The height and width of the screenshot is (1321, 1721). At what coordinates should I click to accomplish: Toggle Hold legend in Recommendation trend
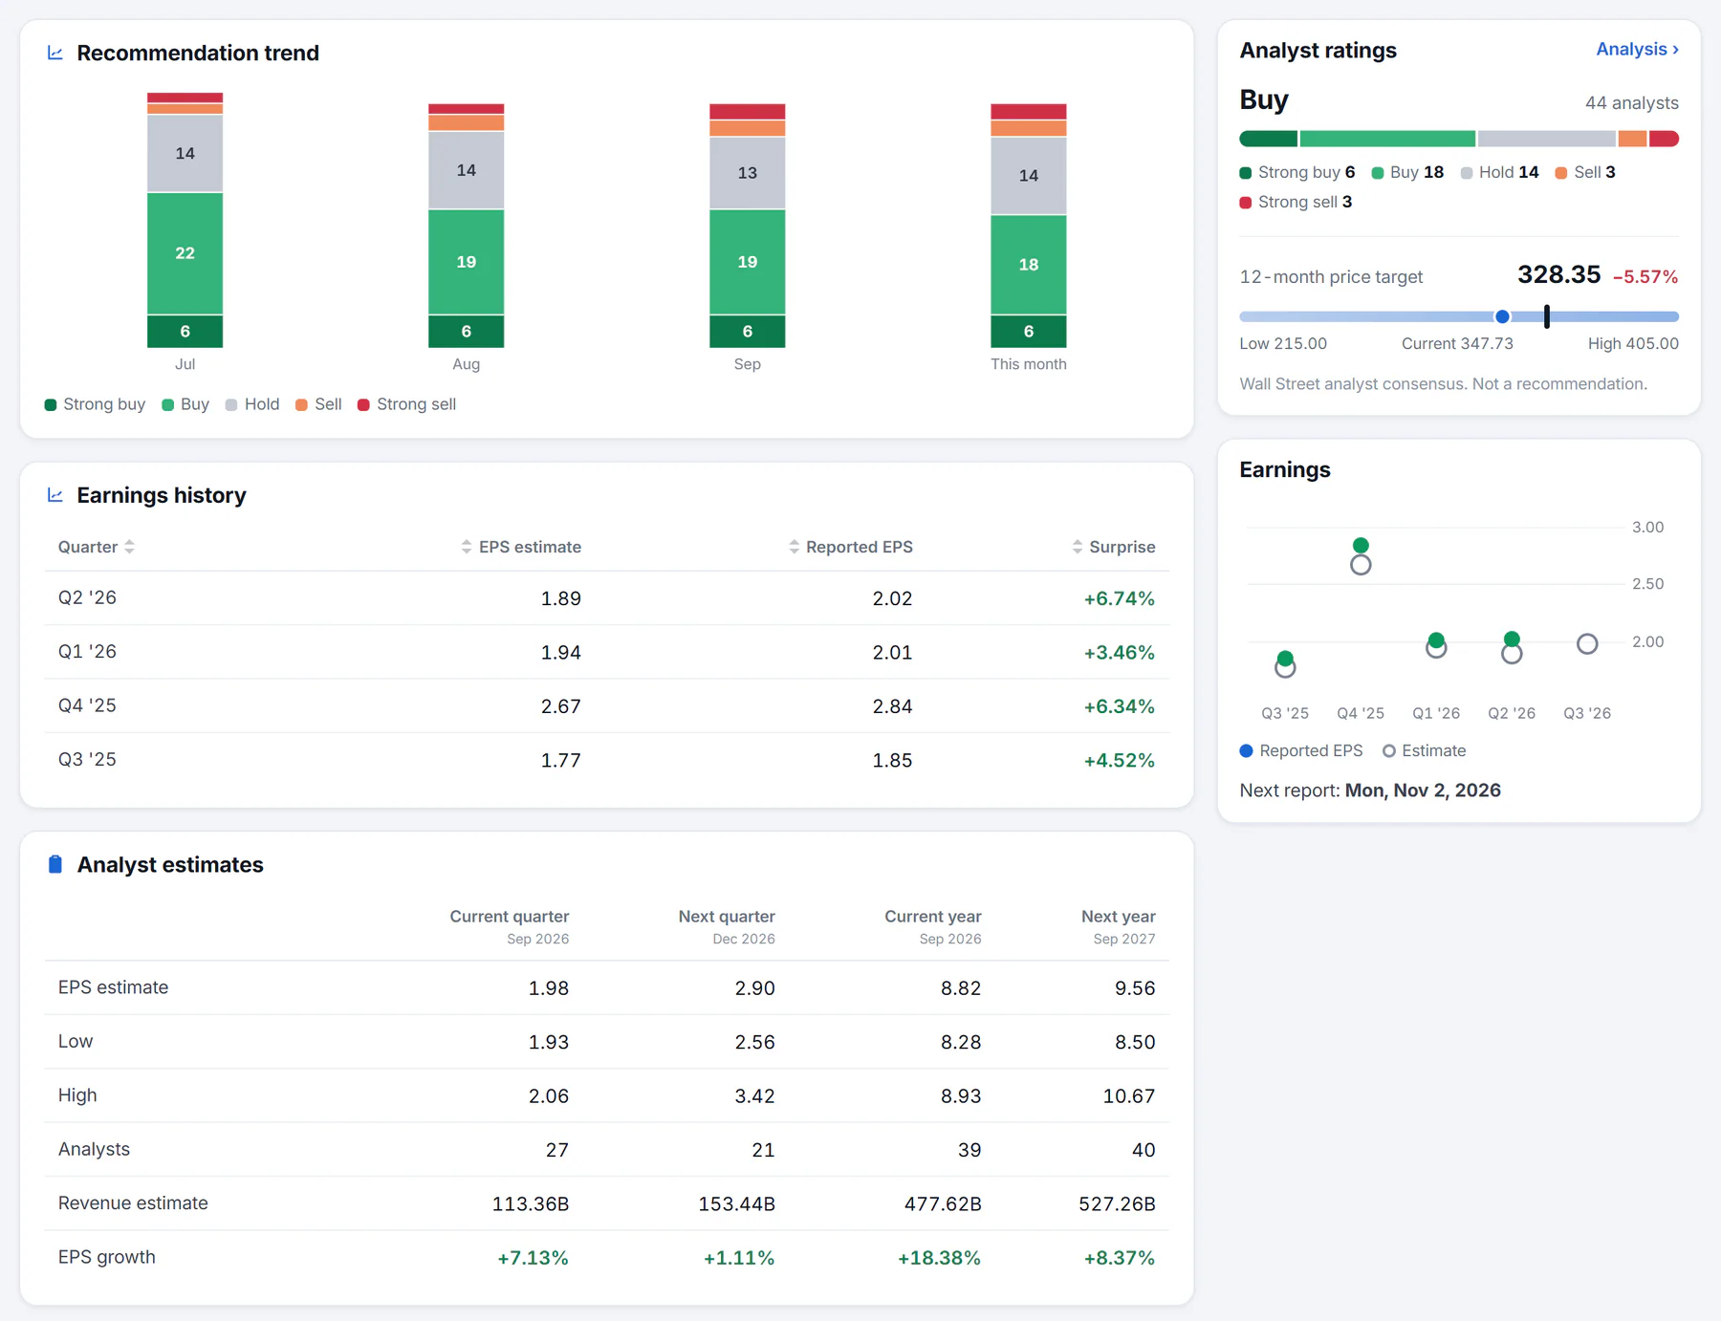click(x=252, y=404)
